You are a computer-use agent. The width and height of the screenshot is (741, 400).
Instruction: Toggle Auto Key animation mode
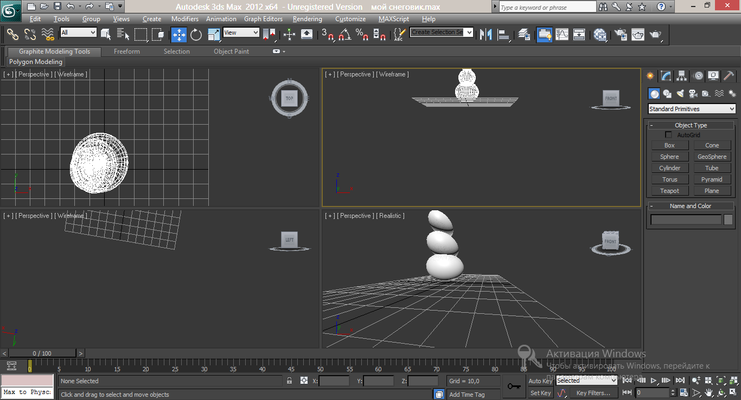tap(540, 381)
